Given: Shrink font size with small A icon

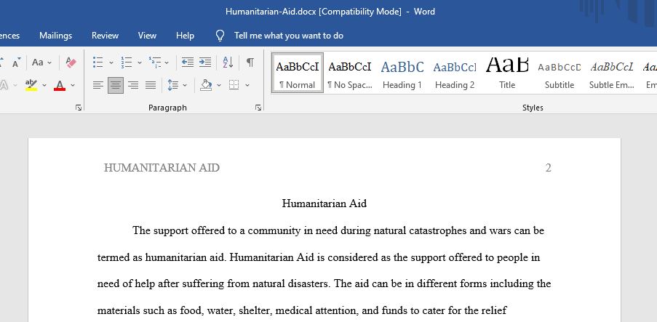Looking at the screenshot, I should [16, 63].
